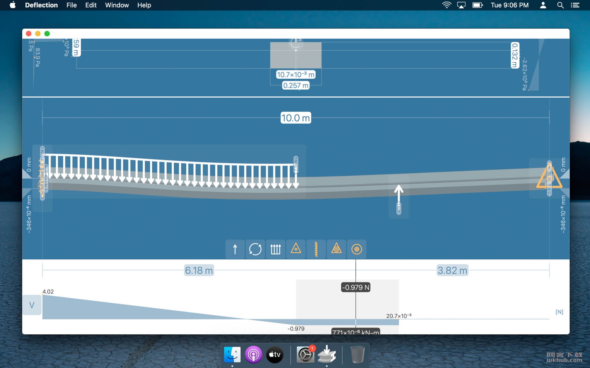This screenshot has width=590, height=368.
Task: Open the Deflection app menu
Action: point(41,5)
